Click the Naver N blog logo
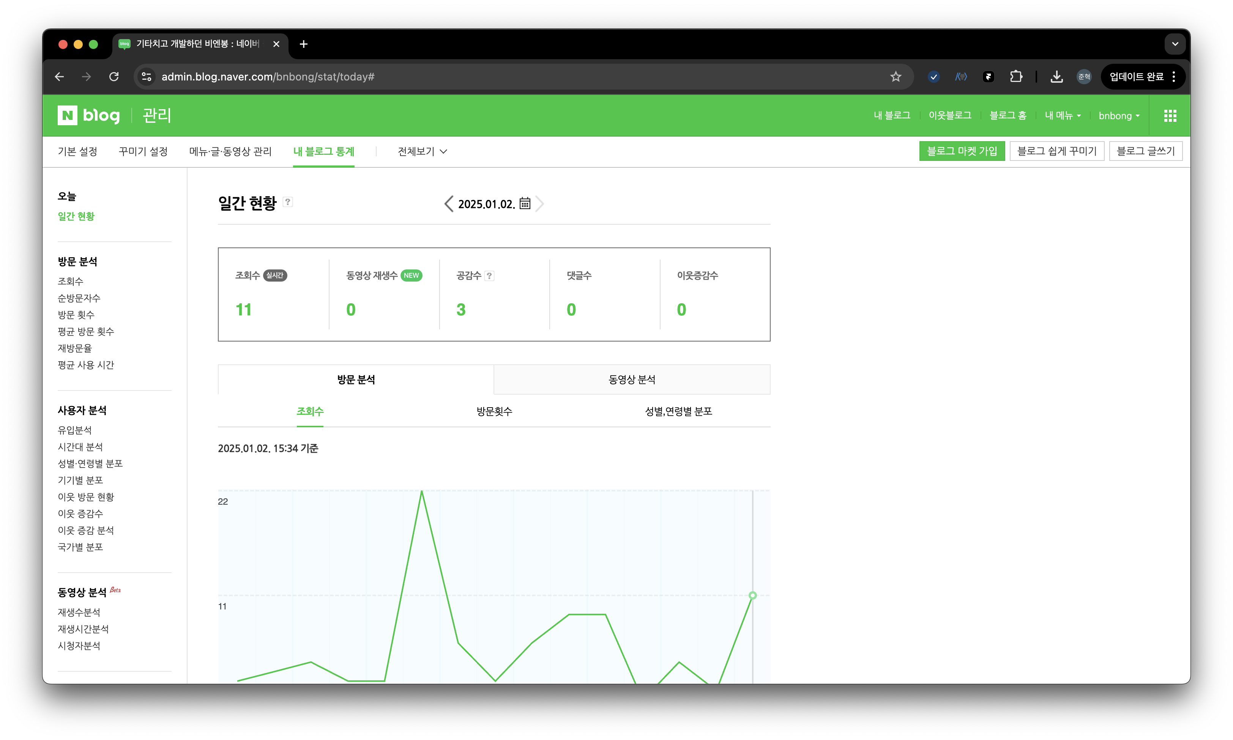Viewport: 1233px width, 740px height. coord(89,115)
